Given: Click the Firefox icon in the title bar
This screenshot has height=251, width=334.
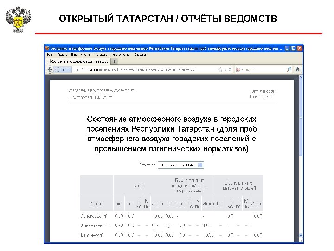Looking at the screenshot, I should tap(47, 48).
